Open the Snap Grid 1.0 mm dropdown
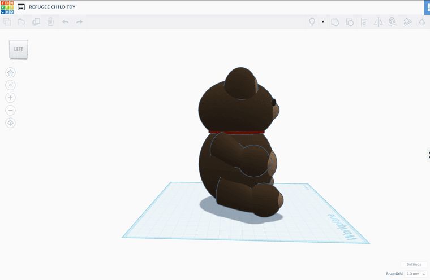This screenshot has width=430, height=280. click(416, 274)
